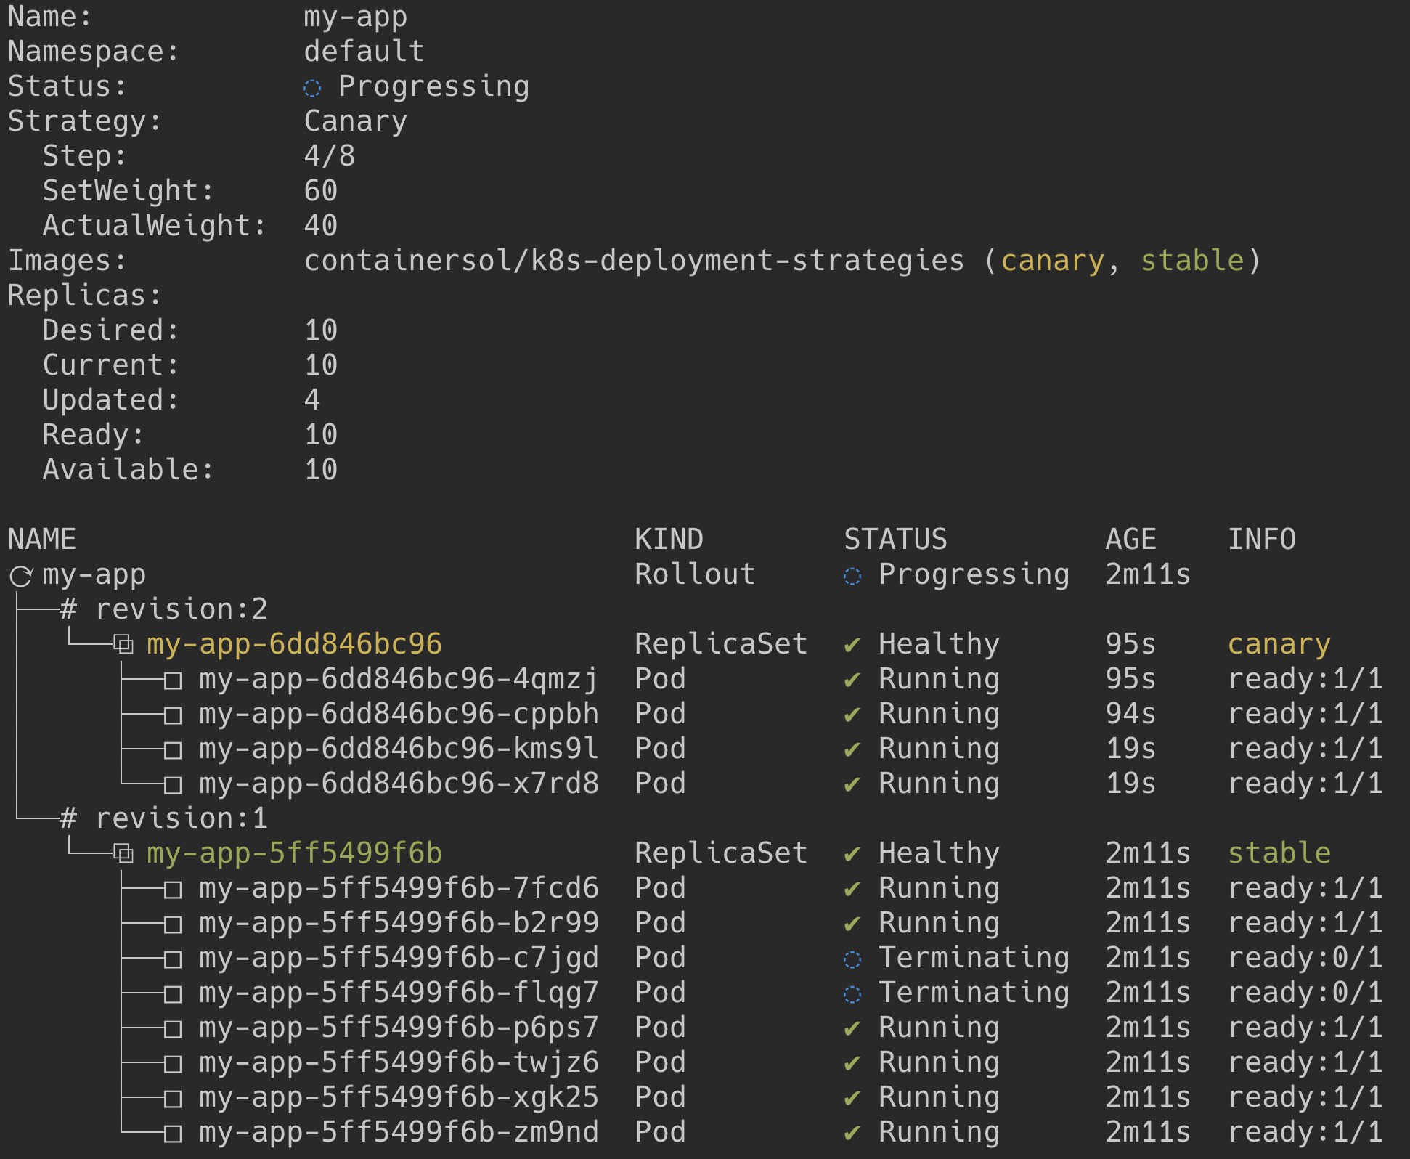
Task: Click the AGE column header
Action: [1130, 540]
